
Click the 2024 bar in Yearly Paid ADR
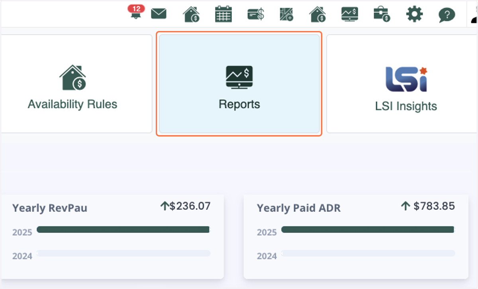click(368, 253)
